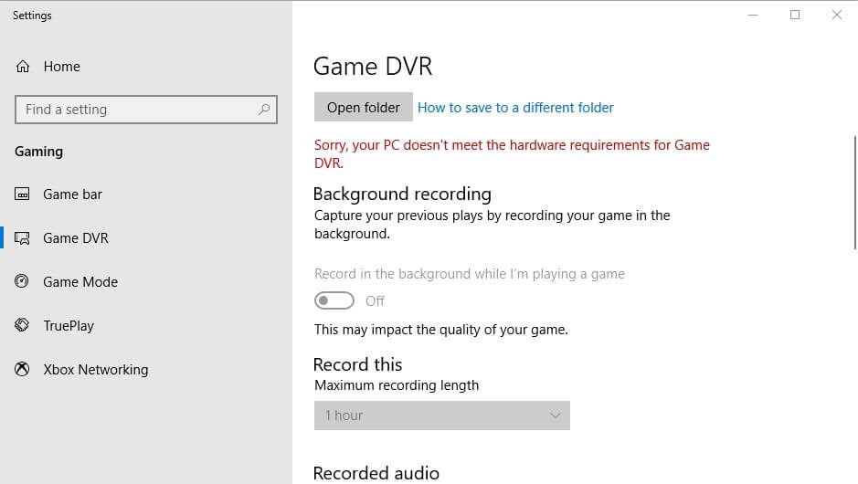Open the Maximum recording length dropdown
Viewport: 858px width, 484px height.
coord(441,416)
